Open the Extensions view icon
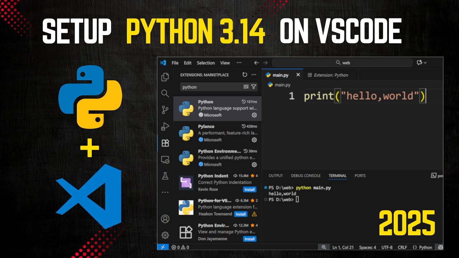The width and height of the screenshot is (459, 258). pyautogui.click(x=165, y=143)
